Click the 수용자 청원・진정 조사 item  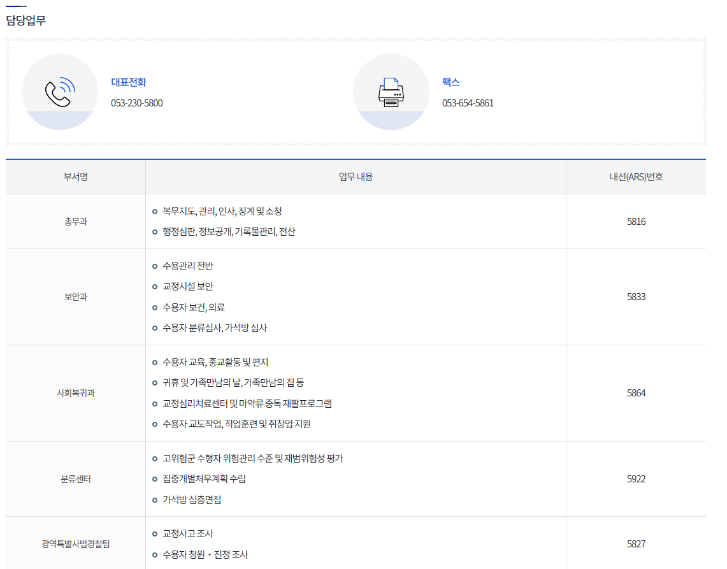click(205, 554)
